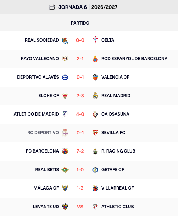Image resolution: width=178 pixels, height=218 pixels.
Task: Open the Elche vs Real Madrid 2-3 score
Action: [x=80, y=96]
